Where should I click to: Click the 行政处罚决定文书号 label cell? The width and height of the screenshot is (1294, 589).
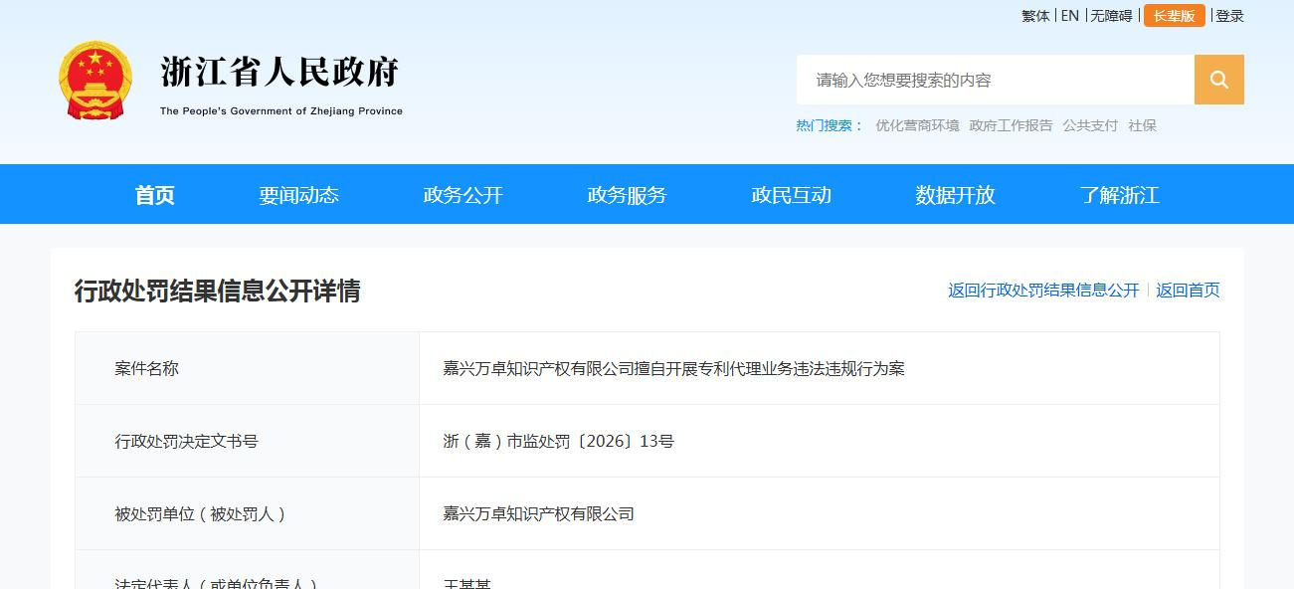coord(247,441)
